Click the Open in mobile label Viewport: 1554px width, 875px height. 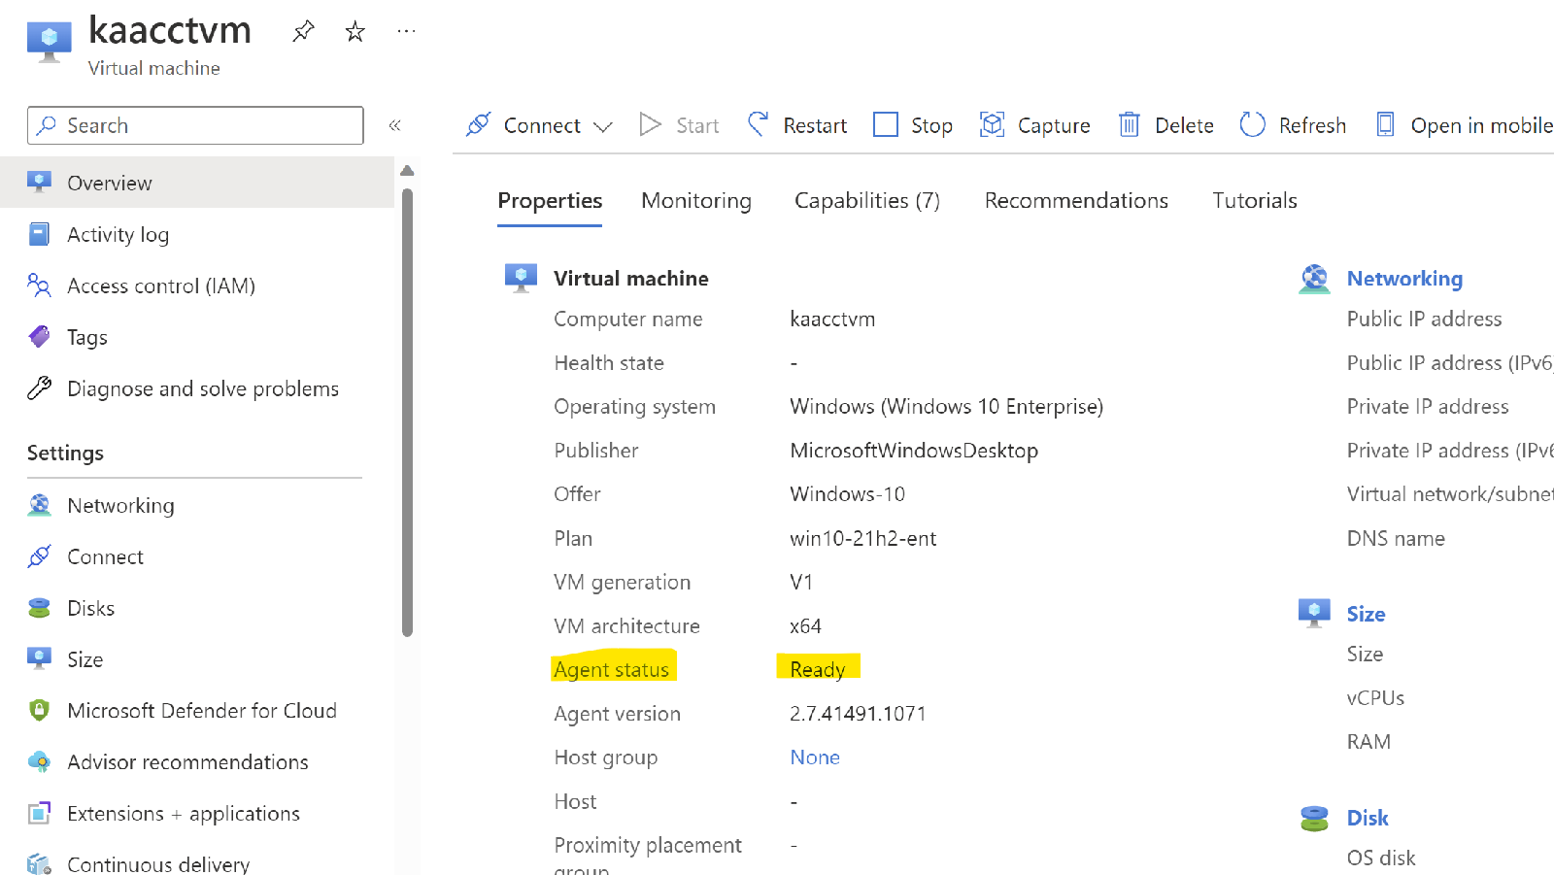coord(1482,126)
